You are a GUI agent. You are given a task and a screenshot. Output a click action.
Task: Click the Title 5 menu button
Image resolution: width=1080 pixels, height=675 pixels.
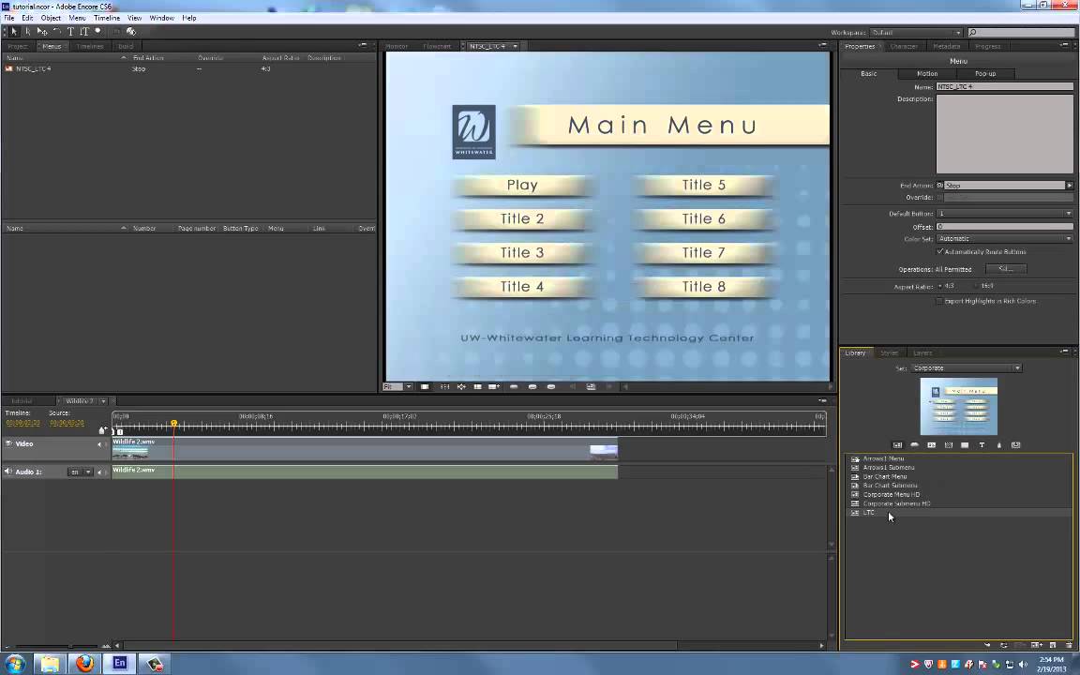click(703, 186)
